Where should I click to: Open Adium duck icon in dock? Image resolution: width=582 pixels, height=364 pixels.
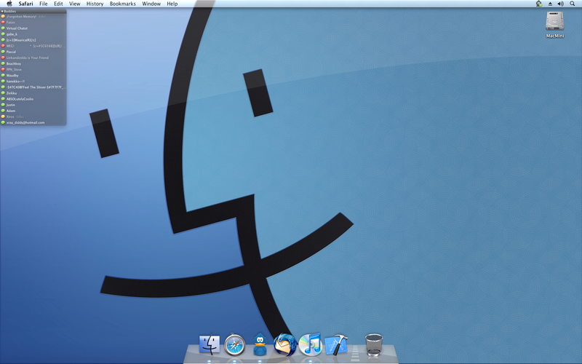click(x=260, y=344)
